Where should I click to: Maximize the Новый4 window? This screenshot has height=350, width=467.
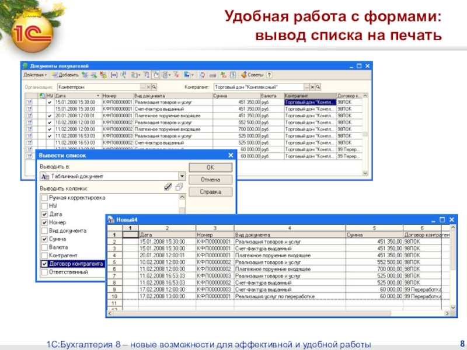click(442, 220)
